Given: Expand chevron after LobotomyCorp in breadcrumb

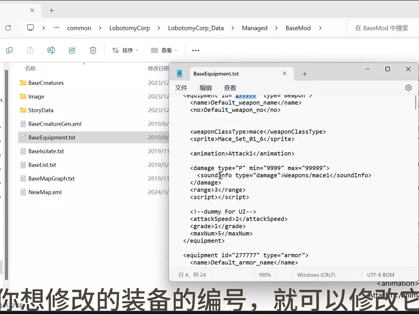Looking at the screenshot, I should pyautogui.click(x=159, y=28).
